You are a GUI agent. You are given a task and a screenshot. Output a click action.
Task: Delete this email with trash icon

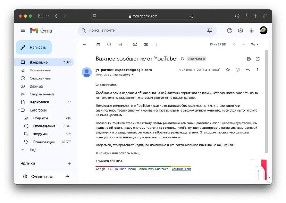120,44
